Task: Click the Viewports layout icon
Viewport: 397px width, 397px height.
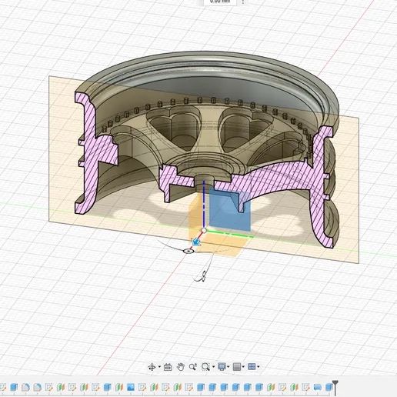Action: (x=252, y=367)
